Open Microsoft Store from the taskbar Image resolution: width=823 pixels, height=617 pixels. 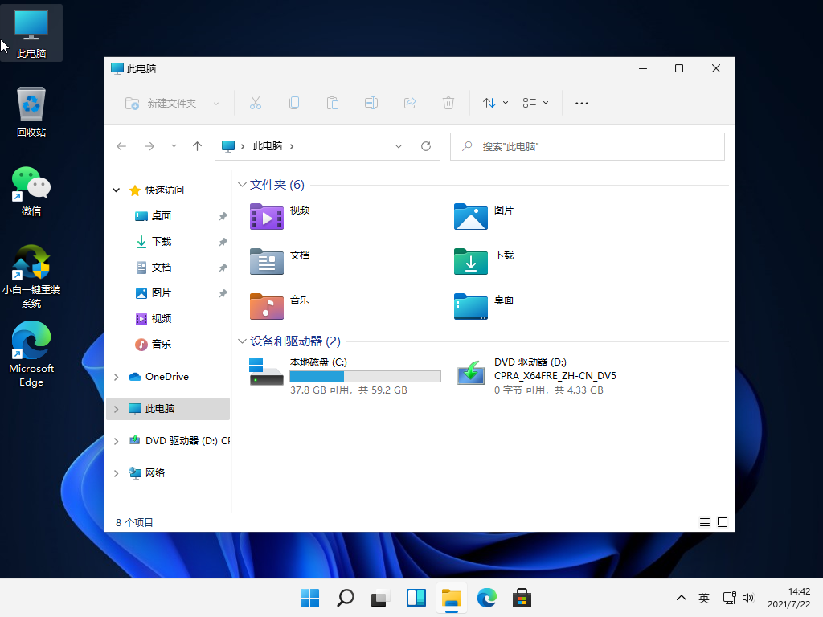point(522,598)
